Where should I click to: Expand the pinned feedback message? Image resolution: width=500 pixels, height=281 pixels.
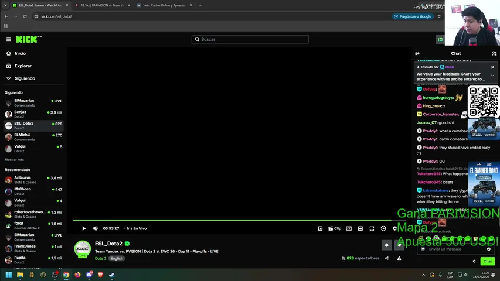pyautogui.click(x=492, y=76)
